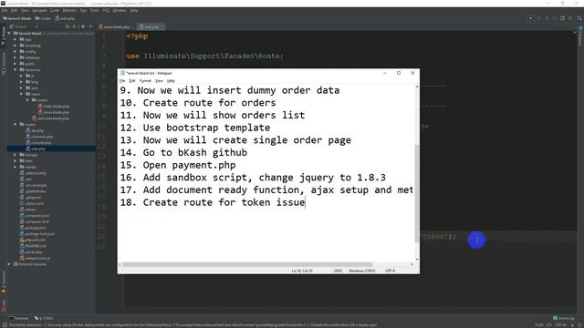The height and width of the screenshot is (328, 584).
Task: Click Notepad vertical scrollbar thumb
Action: 417,193
